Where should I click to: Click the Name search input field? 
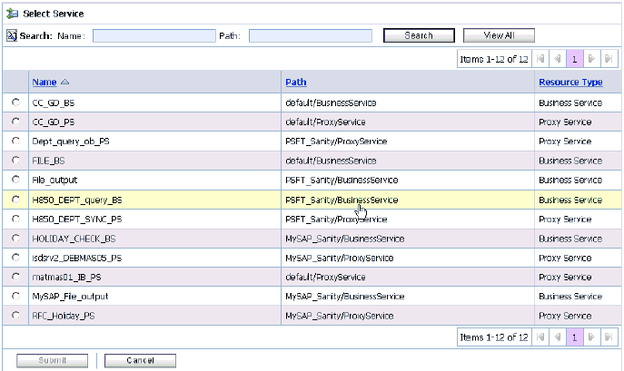(154, 35)
